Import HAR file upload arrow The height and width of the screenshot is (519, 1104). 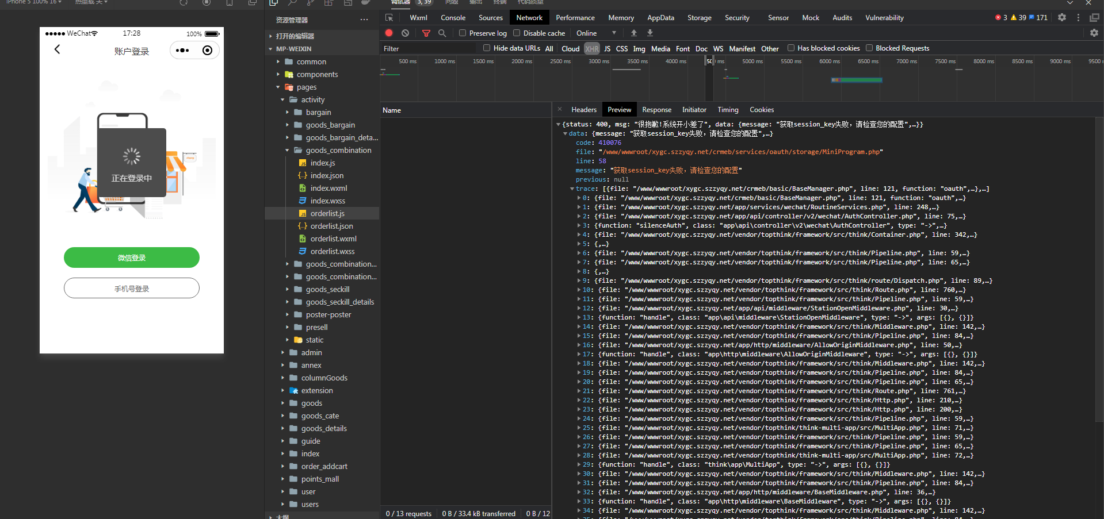[x=634, y=33]
